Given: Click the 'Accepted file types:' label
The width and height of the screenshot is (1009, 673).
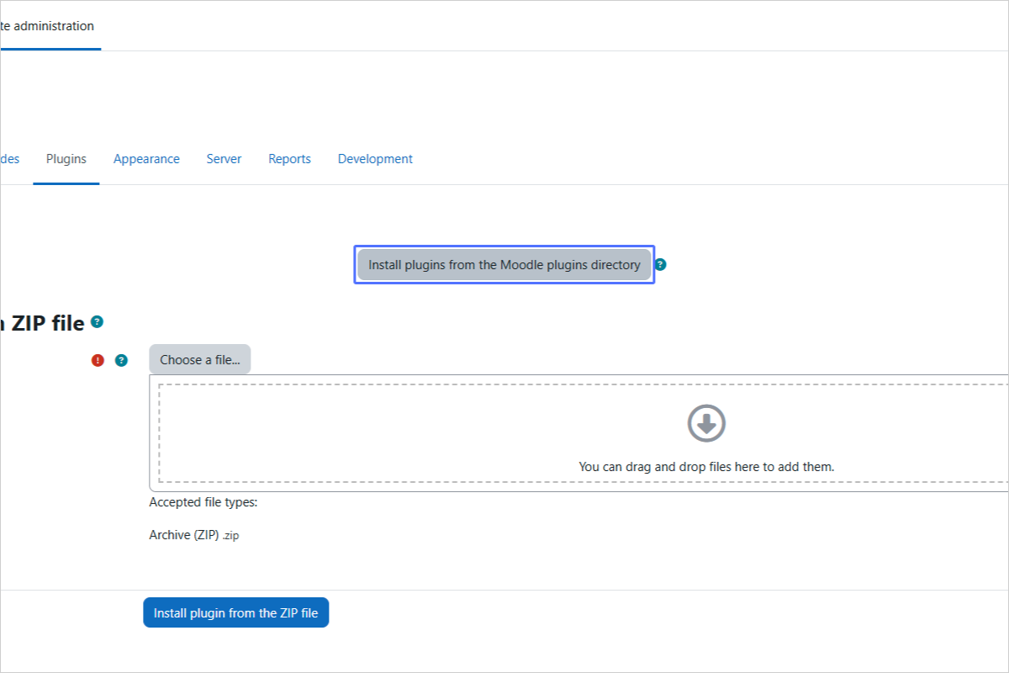Looking at the screenshot, I should (x=203, y=502).
